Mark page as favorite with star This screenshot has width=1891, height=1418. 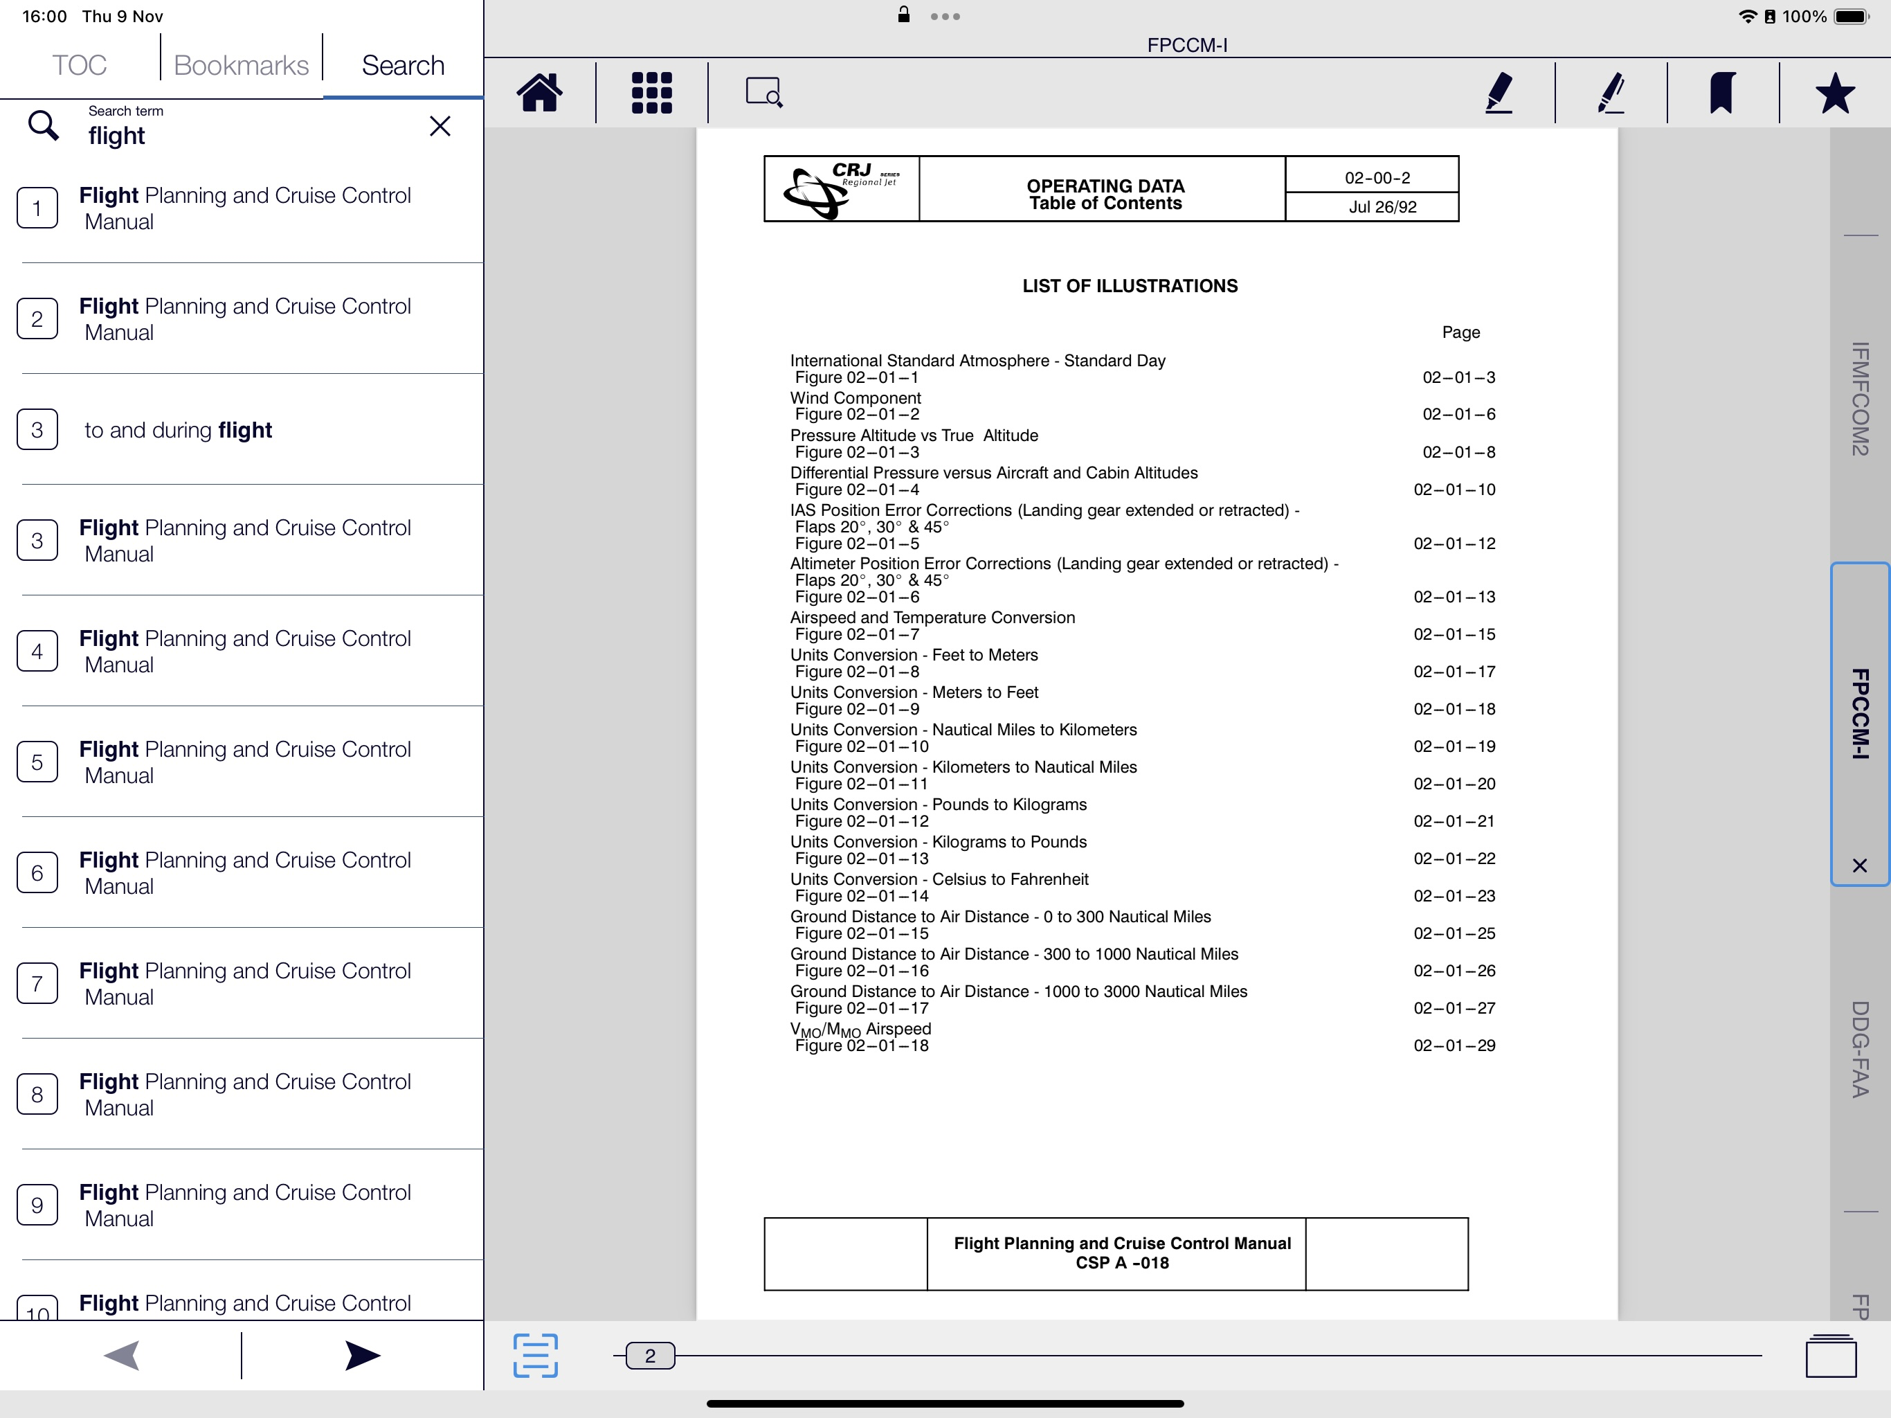[x=1834, y=92]
